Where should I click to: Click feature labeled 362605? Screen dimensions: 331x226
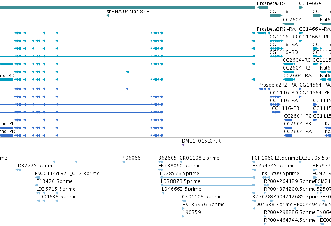[167, 158]
